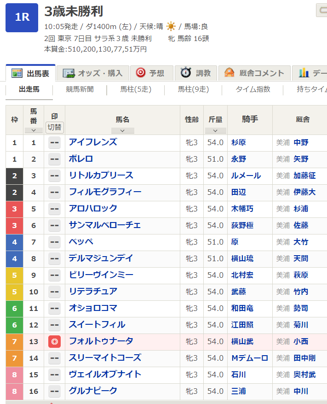Open jockey page for ルメール
This screenshot has width=327, height=404.
coord(246,176)
